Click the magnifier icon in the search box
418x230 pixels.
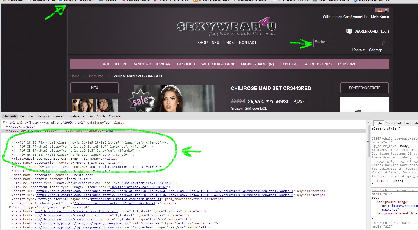coord(383,43)
